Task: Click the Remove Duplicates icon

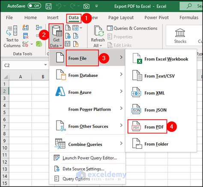Action: coord(26,36)
